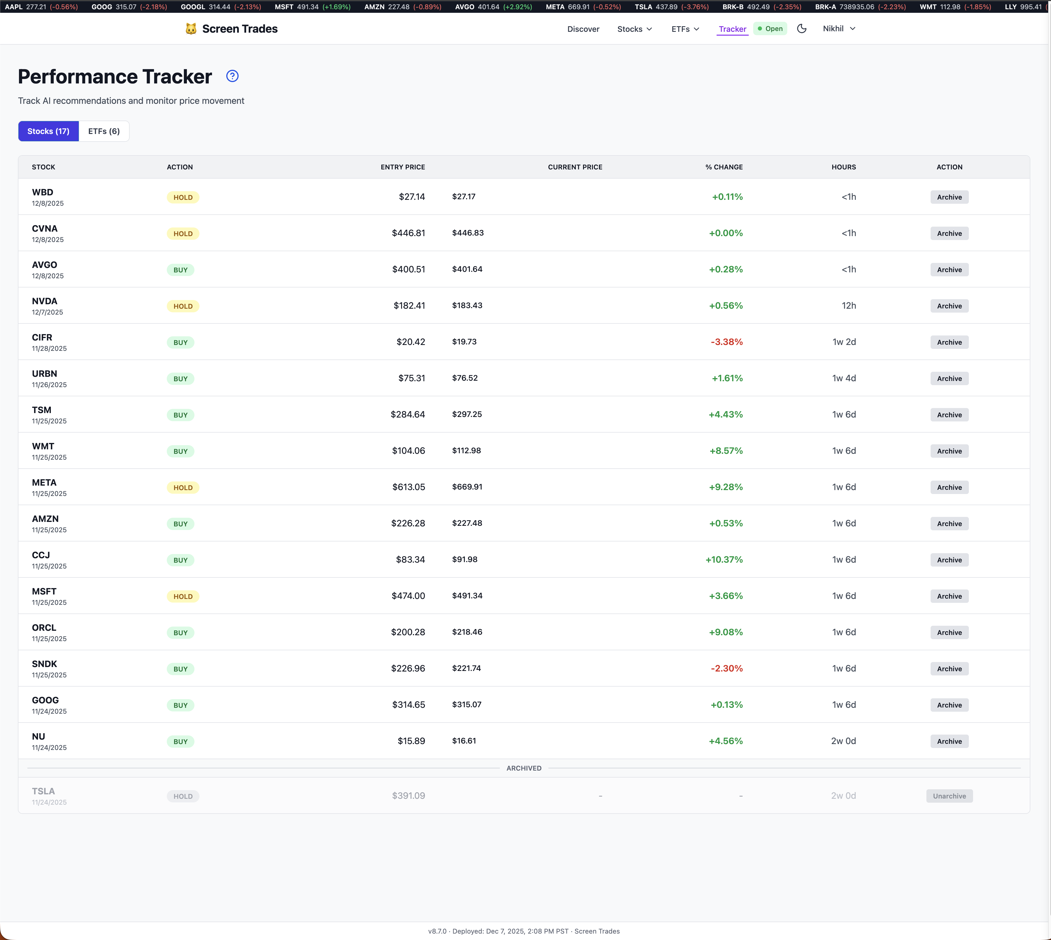
Task: Archive the TSM recommendation
Action: coord(949,415)
